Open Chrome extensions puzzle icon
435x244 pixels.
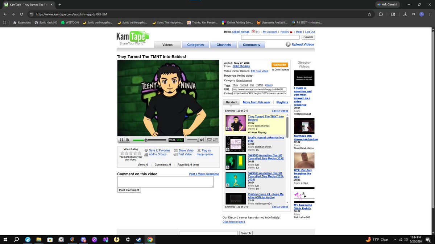pos(381,14)
